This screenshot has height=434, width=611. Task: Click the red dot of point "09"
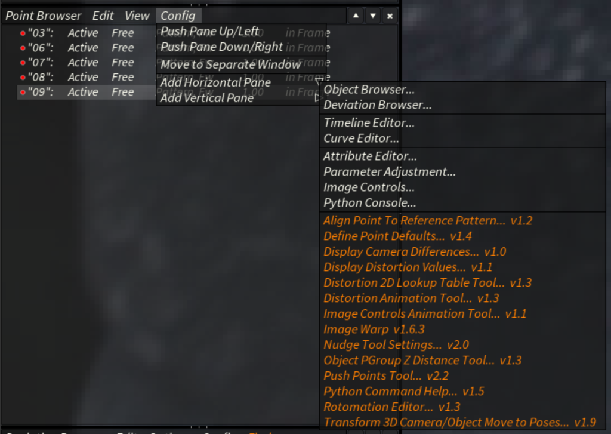coord(23,93)
